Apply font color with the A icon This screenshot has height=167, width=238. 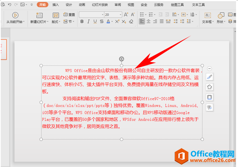point(108,21)
